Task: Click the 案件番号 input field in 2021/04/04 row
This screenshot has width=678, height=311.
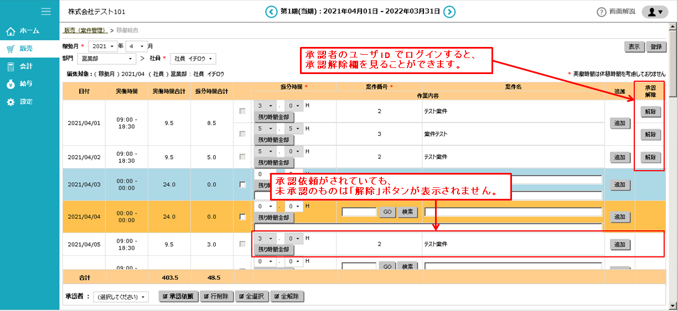Action: click(359, 212)
